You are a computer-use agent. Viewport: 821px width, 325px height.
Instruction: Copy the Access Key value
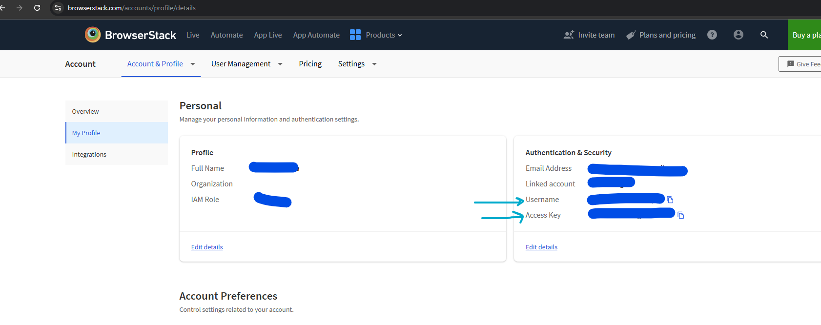(x=681, y=215)
